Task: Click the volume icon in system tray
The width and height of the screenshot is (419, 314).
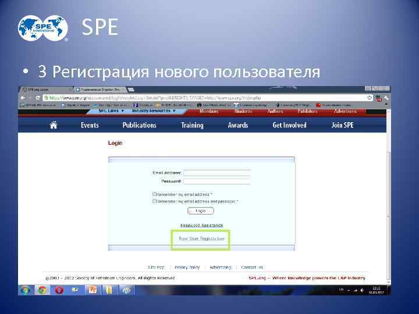Action: click(x=362, y=290)
